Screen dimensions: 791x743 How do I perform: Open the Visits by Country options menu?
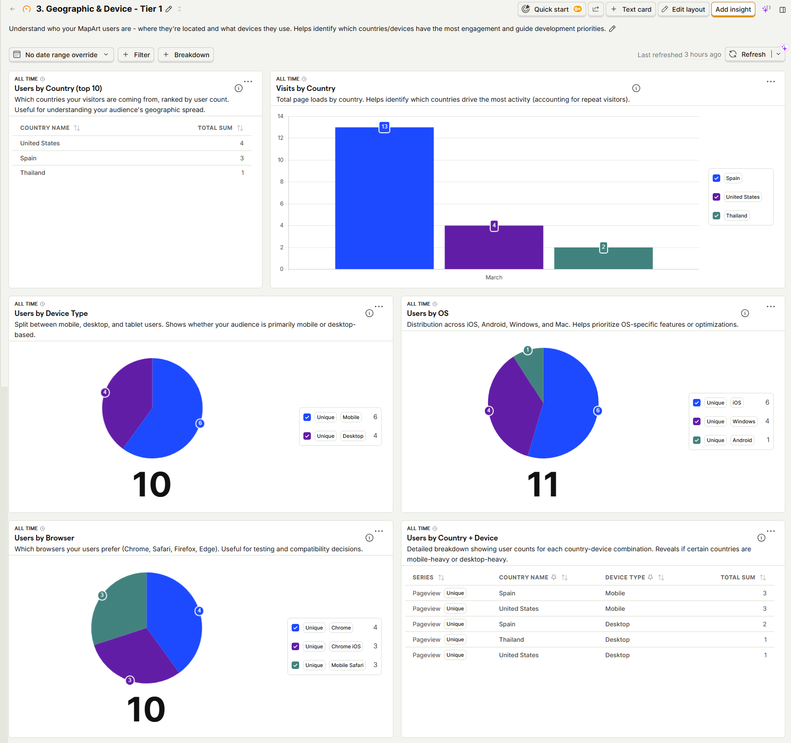tap(770, 81)
